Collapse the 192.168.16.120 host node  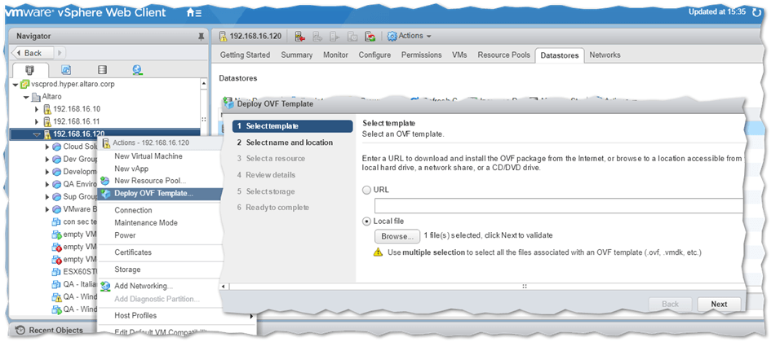tap(37, 134)
